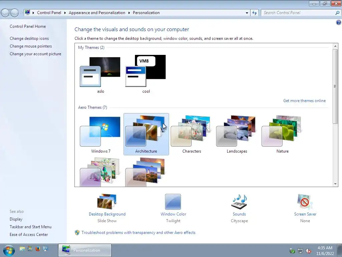The height and width of the screenshot is (257, 342).
Task: Open Change desktop icons
Action: 29,38
